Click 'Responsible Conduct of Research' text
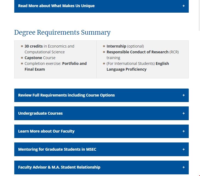This screenshot has height=176, width=200. click(137, 52)
